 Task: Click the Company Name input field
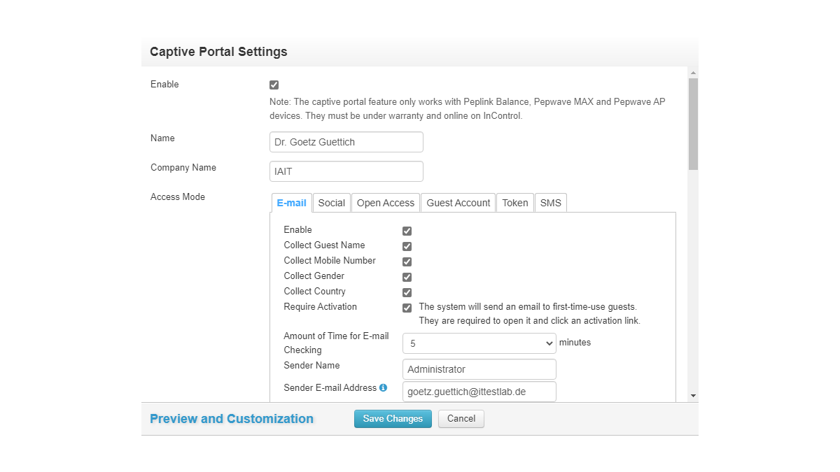click(x=346, y=171)
